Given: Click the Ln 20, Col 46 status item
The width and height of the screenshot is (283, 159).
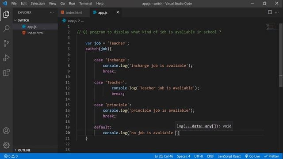Looking at the screenshot, I should pos(164,156).
